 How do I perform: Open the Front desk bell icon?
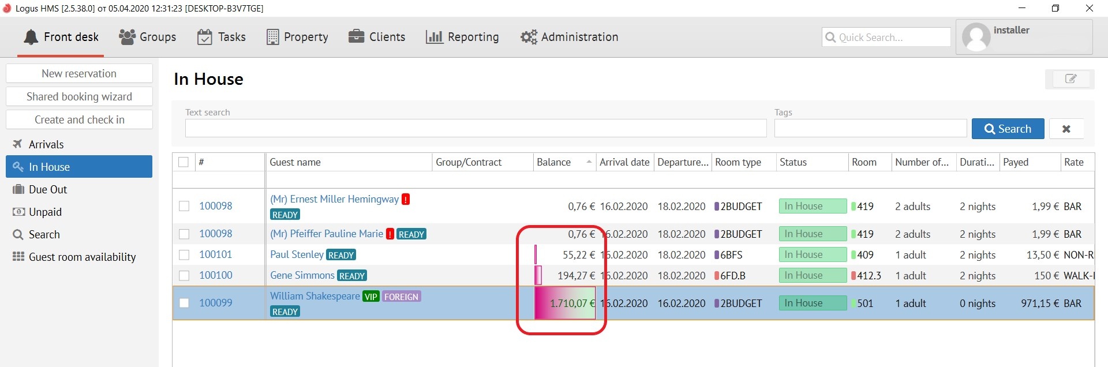(x=31, y=37)
